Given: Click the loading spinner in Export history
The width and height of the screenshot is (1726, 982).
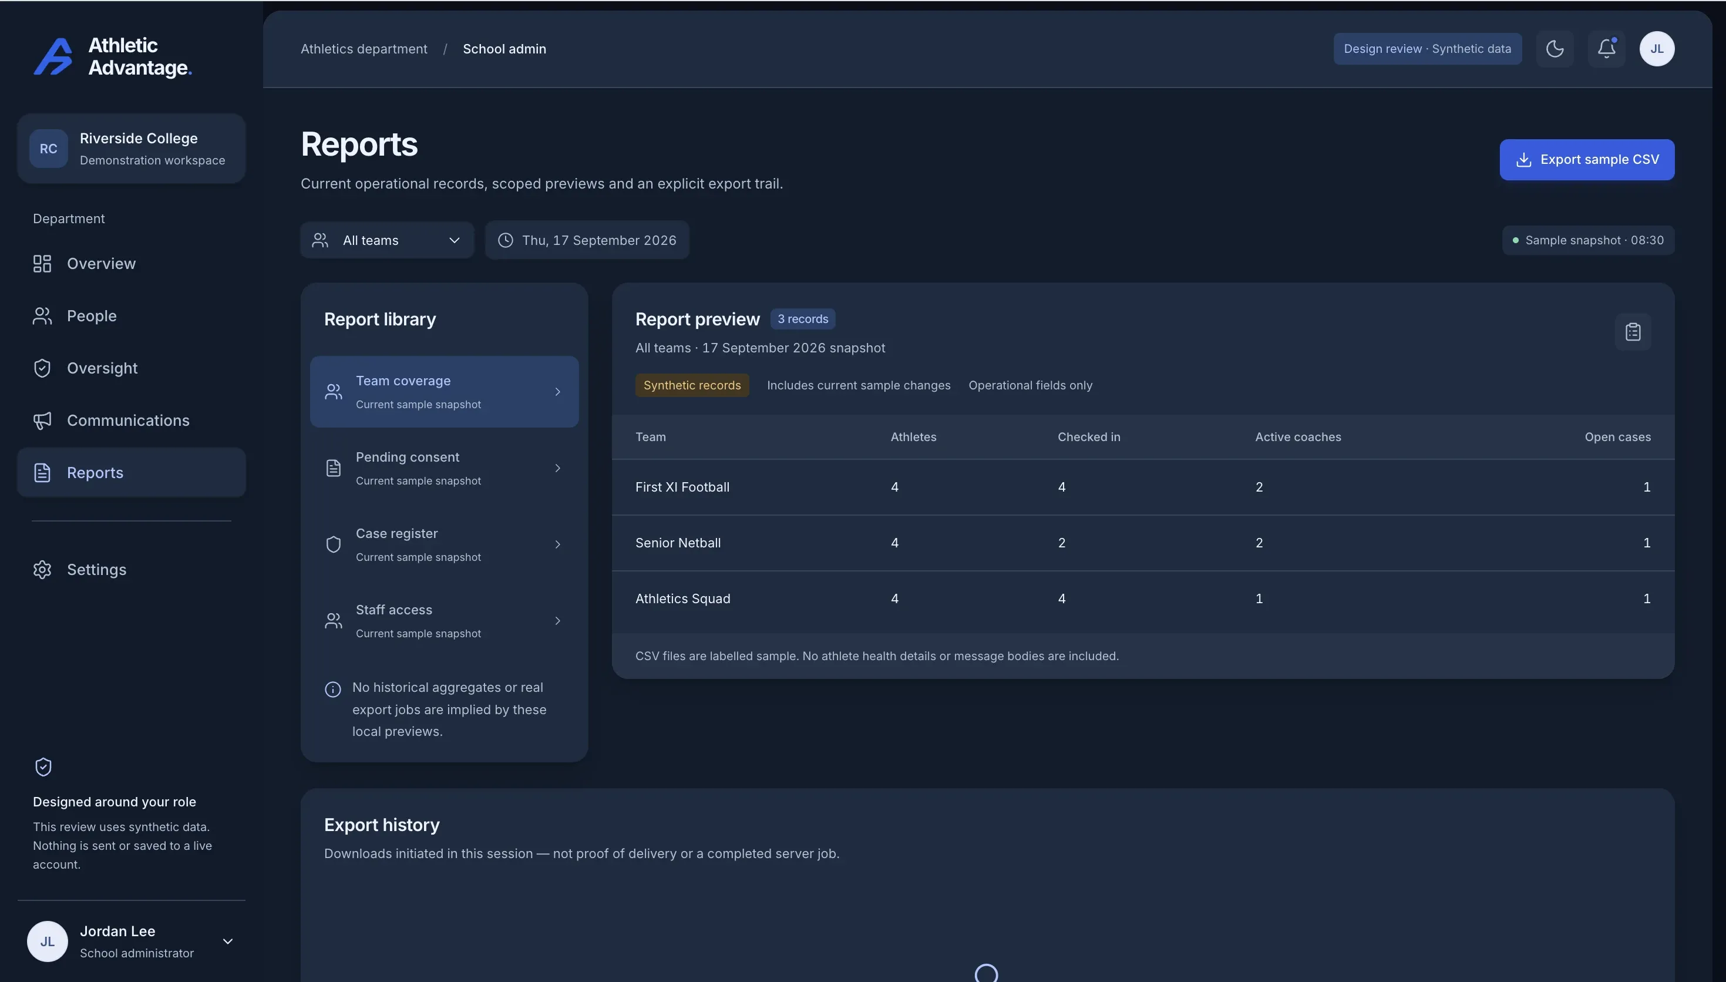Looking at the screenshot, I should pyautogui.click(x=987, y=973).
